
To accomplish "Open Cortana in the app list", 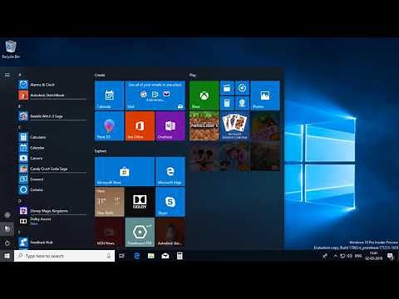I will tap(52, 189).
